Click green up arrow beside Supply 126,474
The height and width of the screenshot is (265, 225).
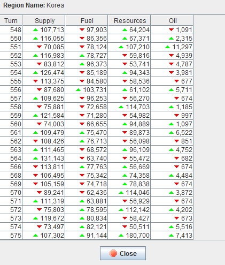(x=36, y=73)
